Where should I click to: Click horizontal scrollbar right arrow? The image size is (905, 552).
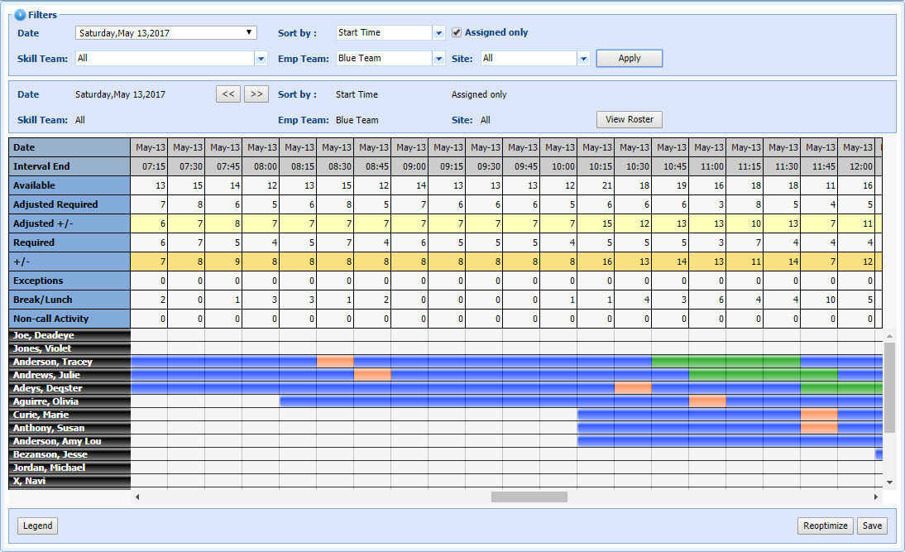876,497
